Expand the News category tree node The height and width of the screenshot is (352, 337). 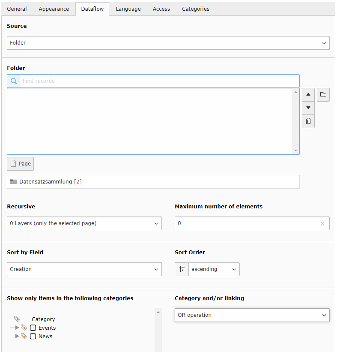tap(17, 337)
